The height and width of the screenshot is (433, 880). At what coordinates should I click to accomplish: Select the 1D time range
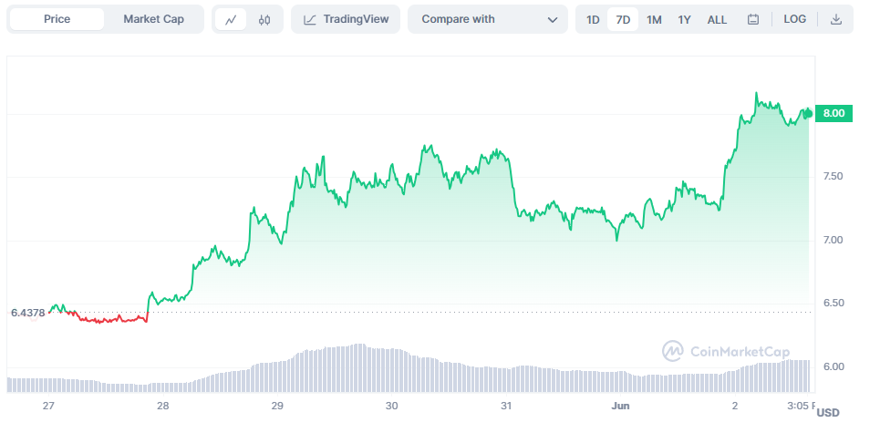(x=593, y=19)
